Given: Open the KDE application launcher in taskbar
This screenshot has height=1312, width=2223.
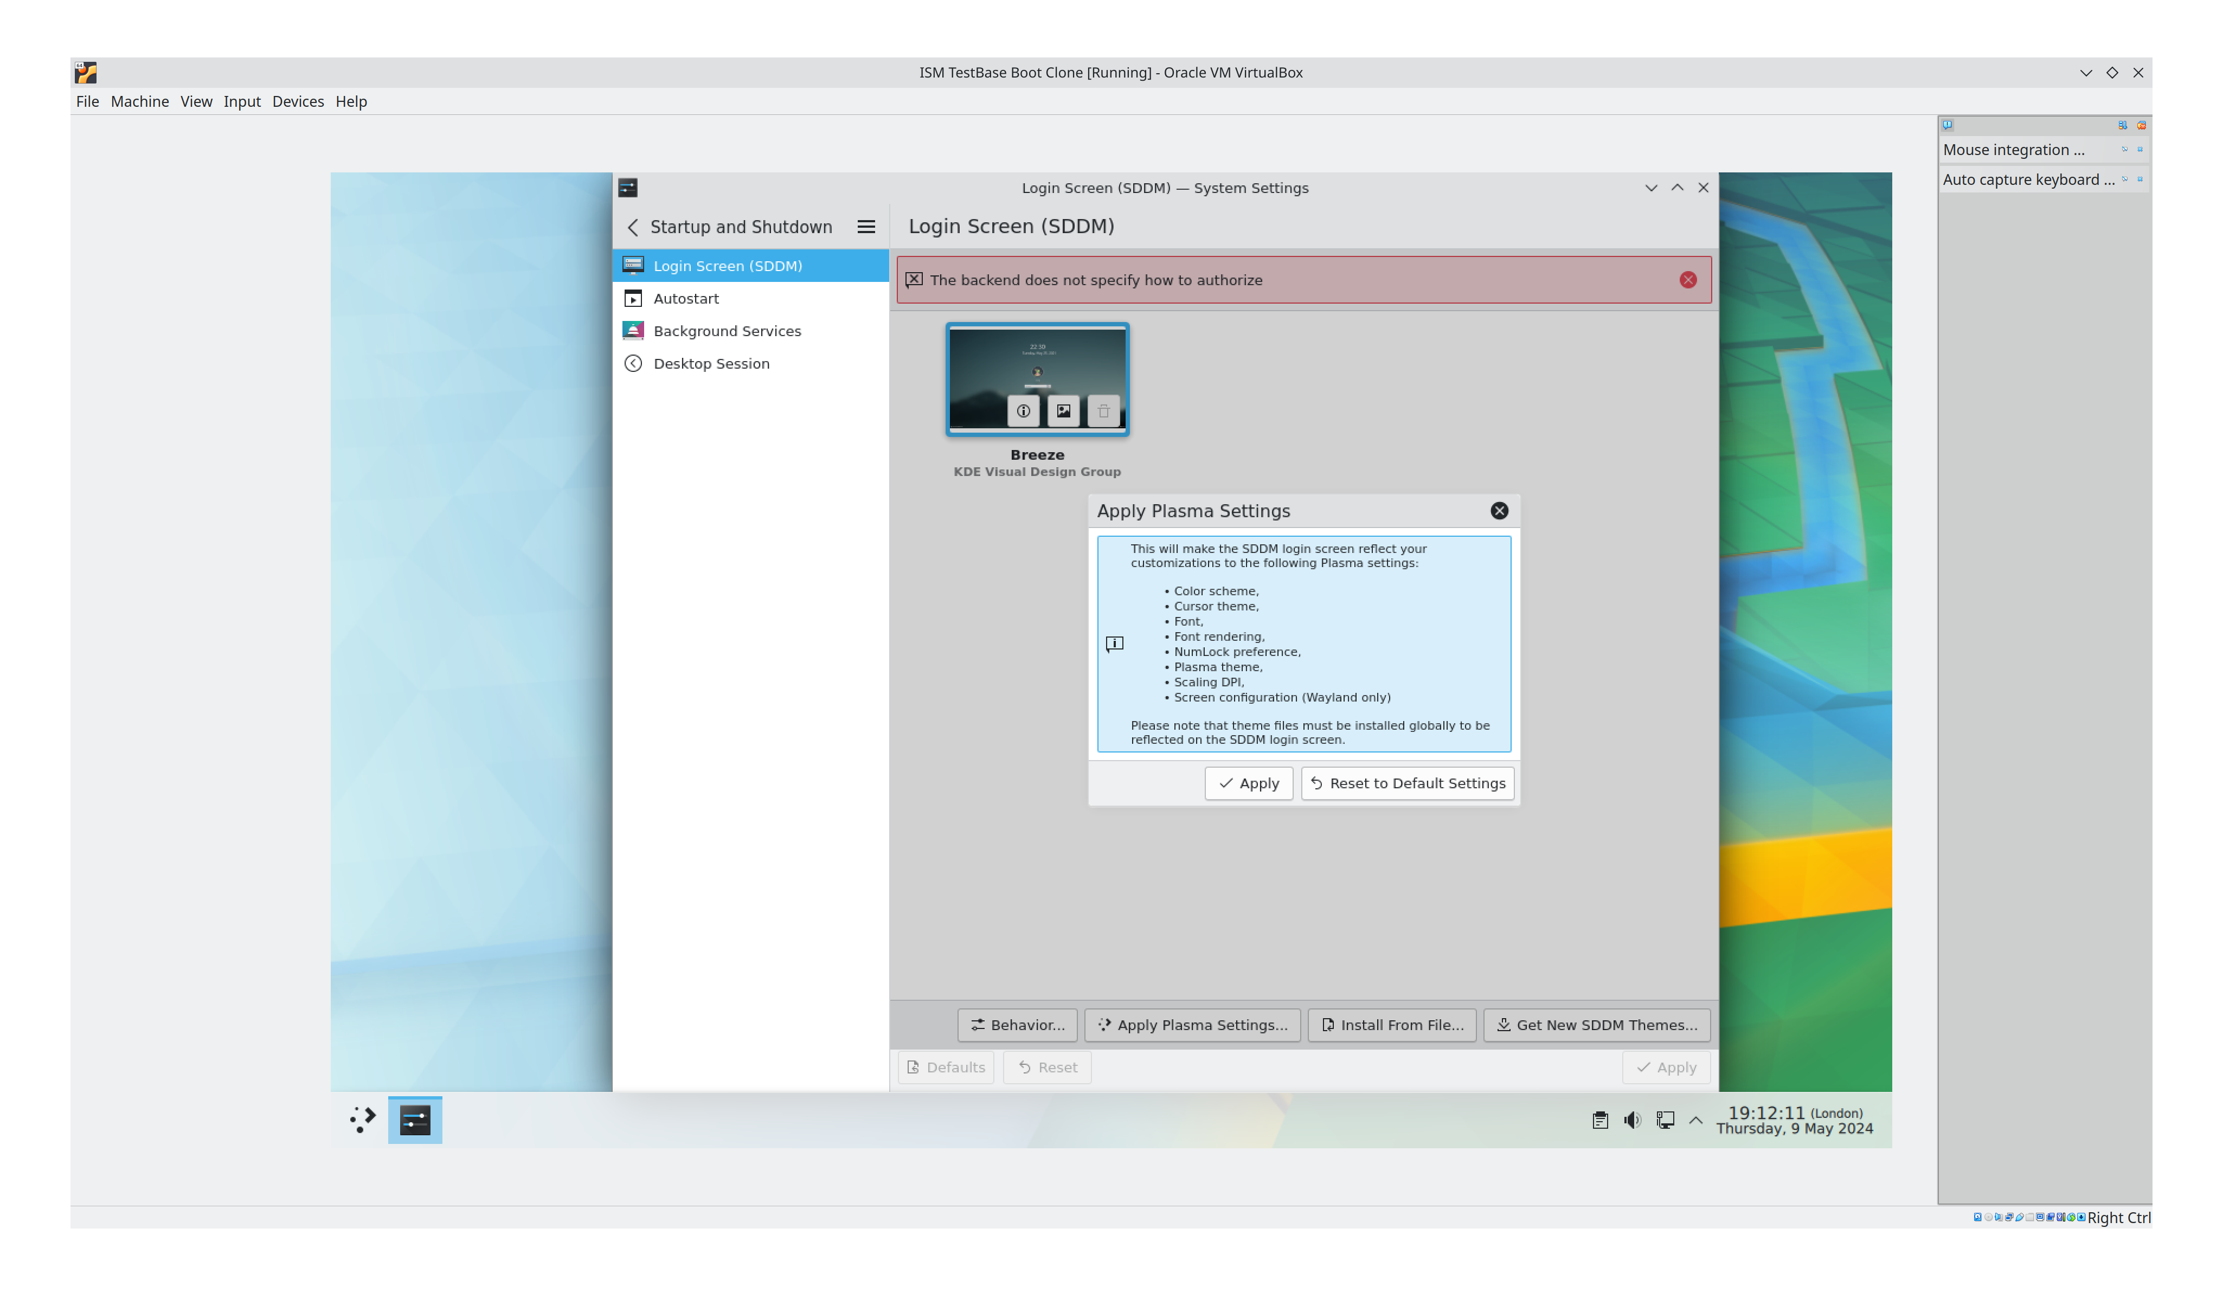Looking at the screenshot, I should tap(362, 1120).
